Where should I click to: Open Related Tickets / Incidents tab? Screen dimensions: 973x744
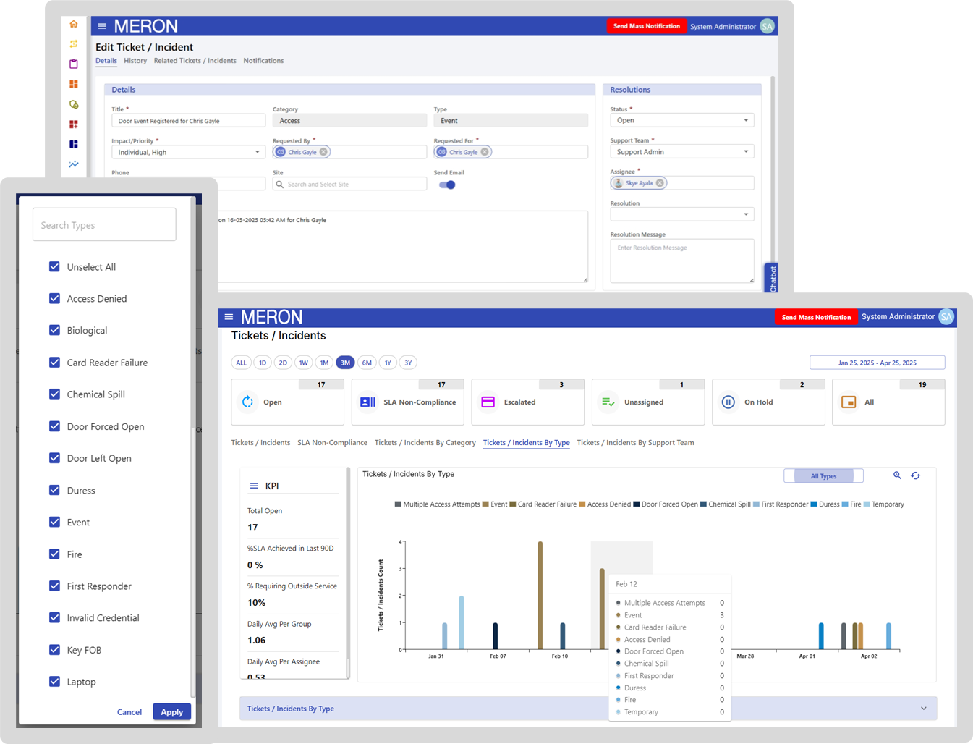point(195,61)
